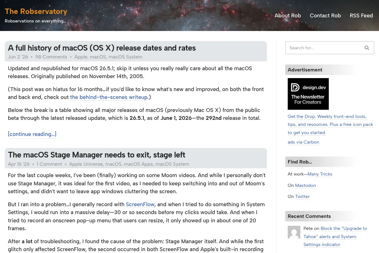Select the Apple Universe category
This screenshot has width=379, height=253.
click(86, 164)
